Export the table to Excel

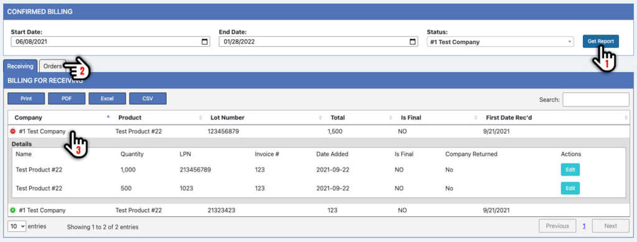(x=107, y=98)
